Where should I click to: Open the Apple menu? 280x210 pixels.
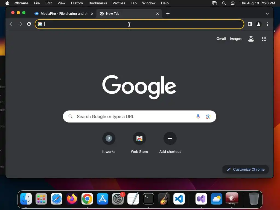coord(7,3)
